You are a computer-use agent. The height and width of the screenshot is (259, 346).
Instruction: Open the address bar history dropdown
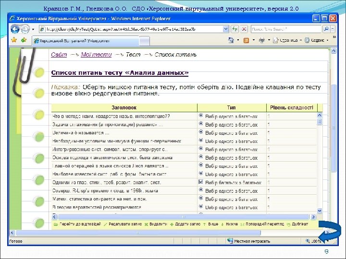click(225, 29)
